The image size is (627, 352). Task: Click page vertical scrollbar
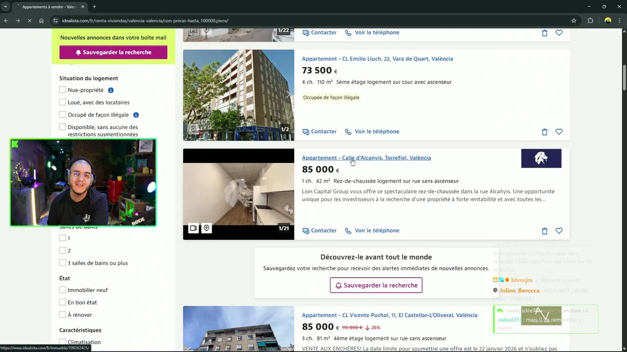[625, 77]
